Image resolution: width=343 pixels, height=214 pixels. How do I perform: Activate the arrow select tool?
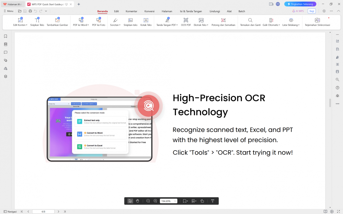(130, 201)
